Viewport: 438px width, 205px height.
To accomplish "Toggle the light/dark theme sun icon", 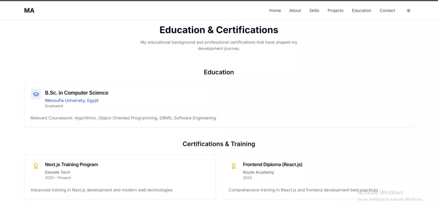I will (x=408, y=11).
